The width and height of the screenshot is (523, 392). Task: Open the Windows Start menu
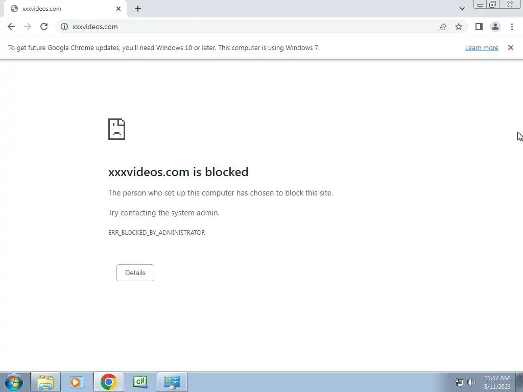tap(14, 382)
